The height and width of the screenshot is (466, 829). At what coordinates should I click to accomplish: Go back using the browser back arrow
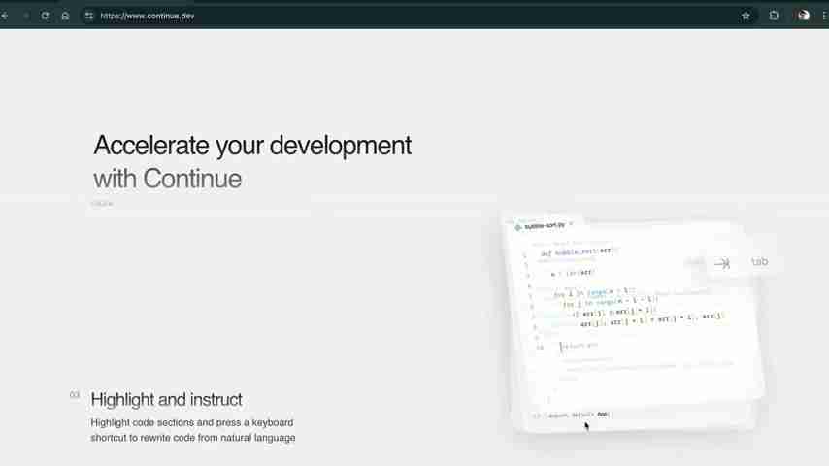(5, 16)
